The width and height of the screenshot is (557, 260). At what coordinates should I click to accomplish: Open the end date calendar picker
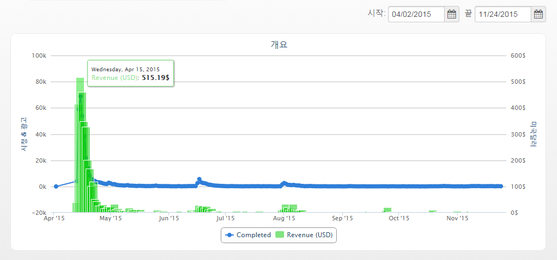538,15
